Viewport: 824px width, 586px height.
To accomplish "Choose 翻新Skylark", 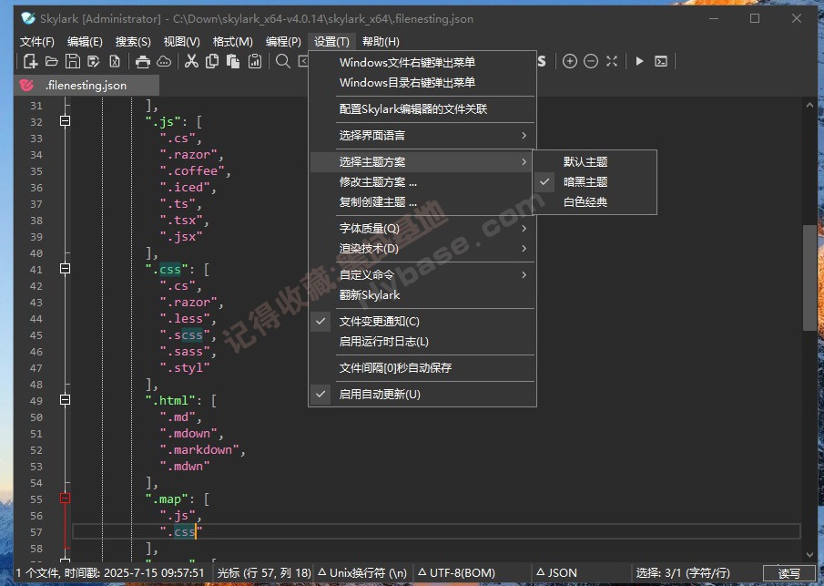I will 422,295.
